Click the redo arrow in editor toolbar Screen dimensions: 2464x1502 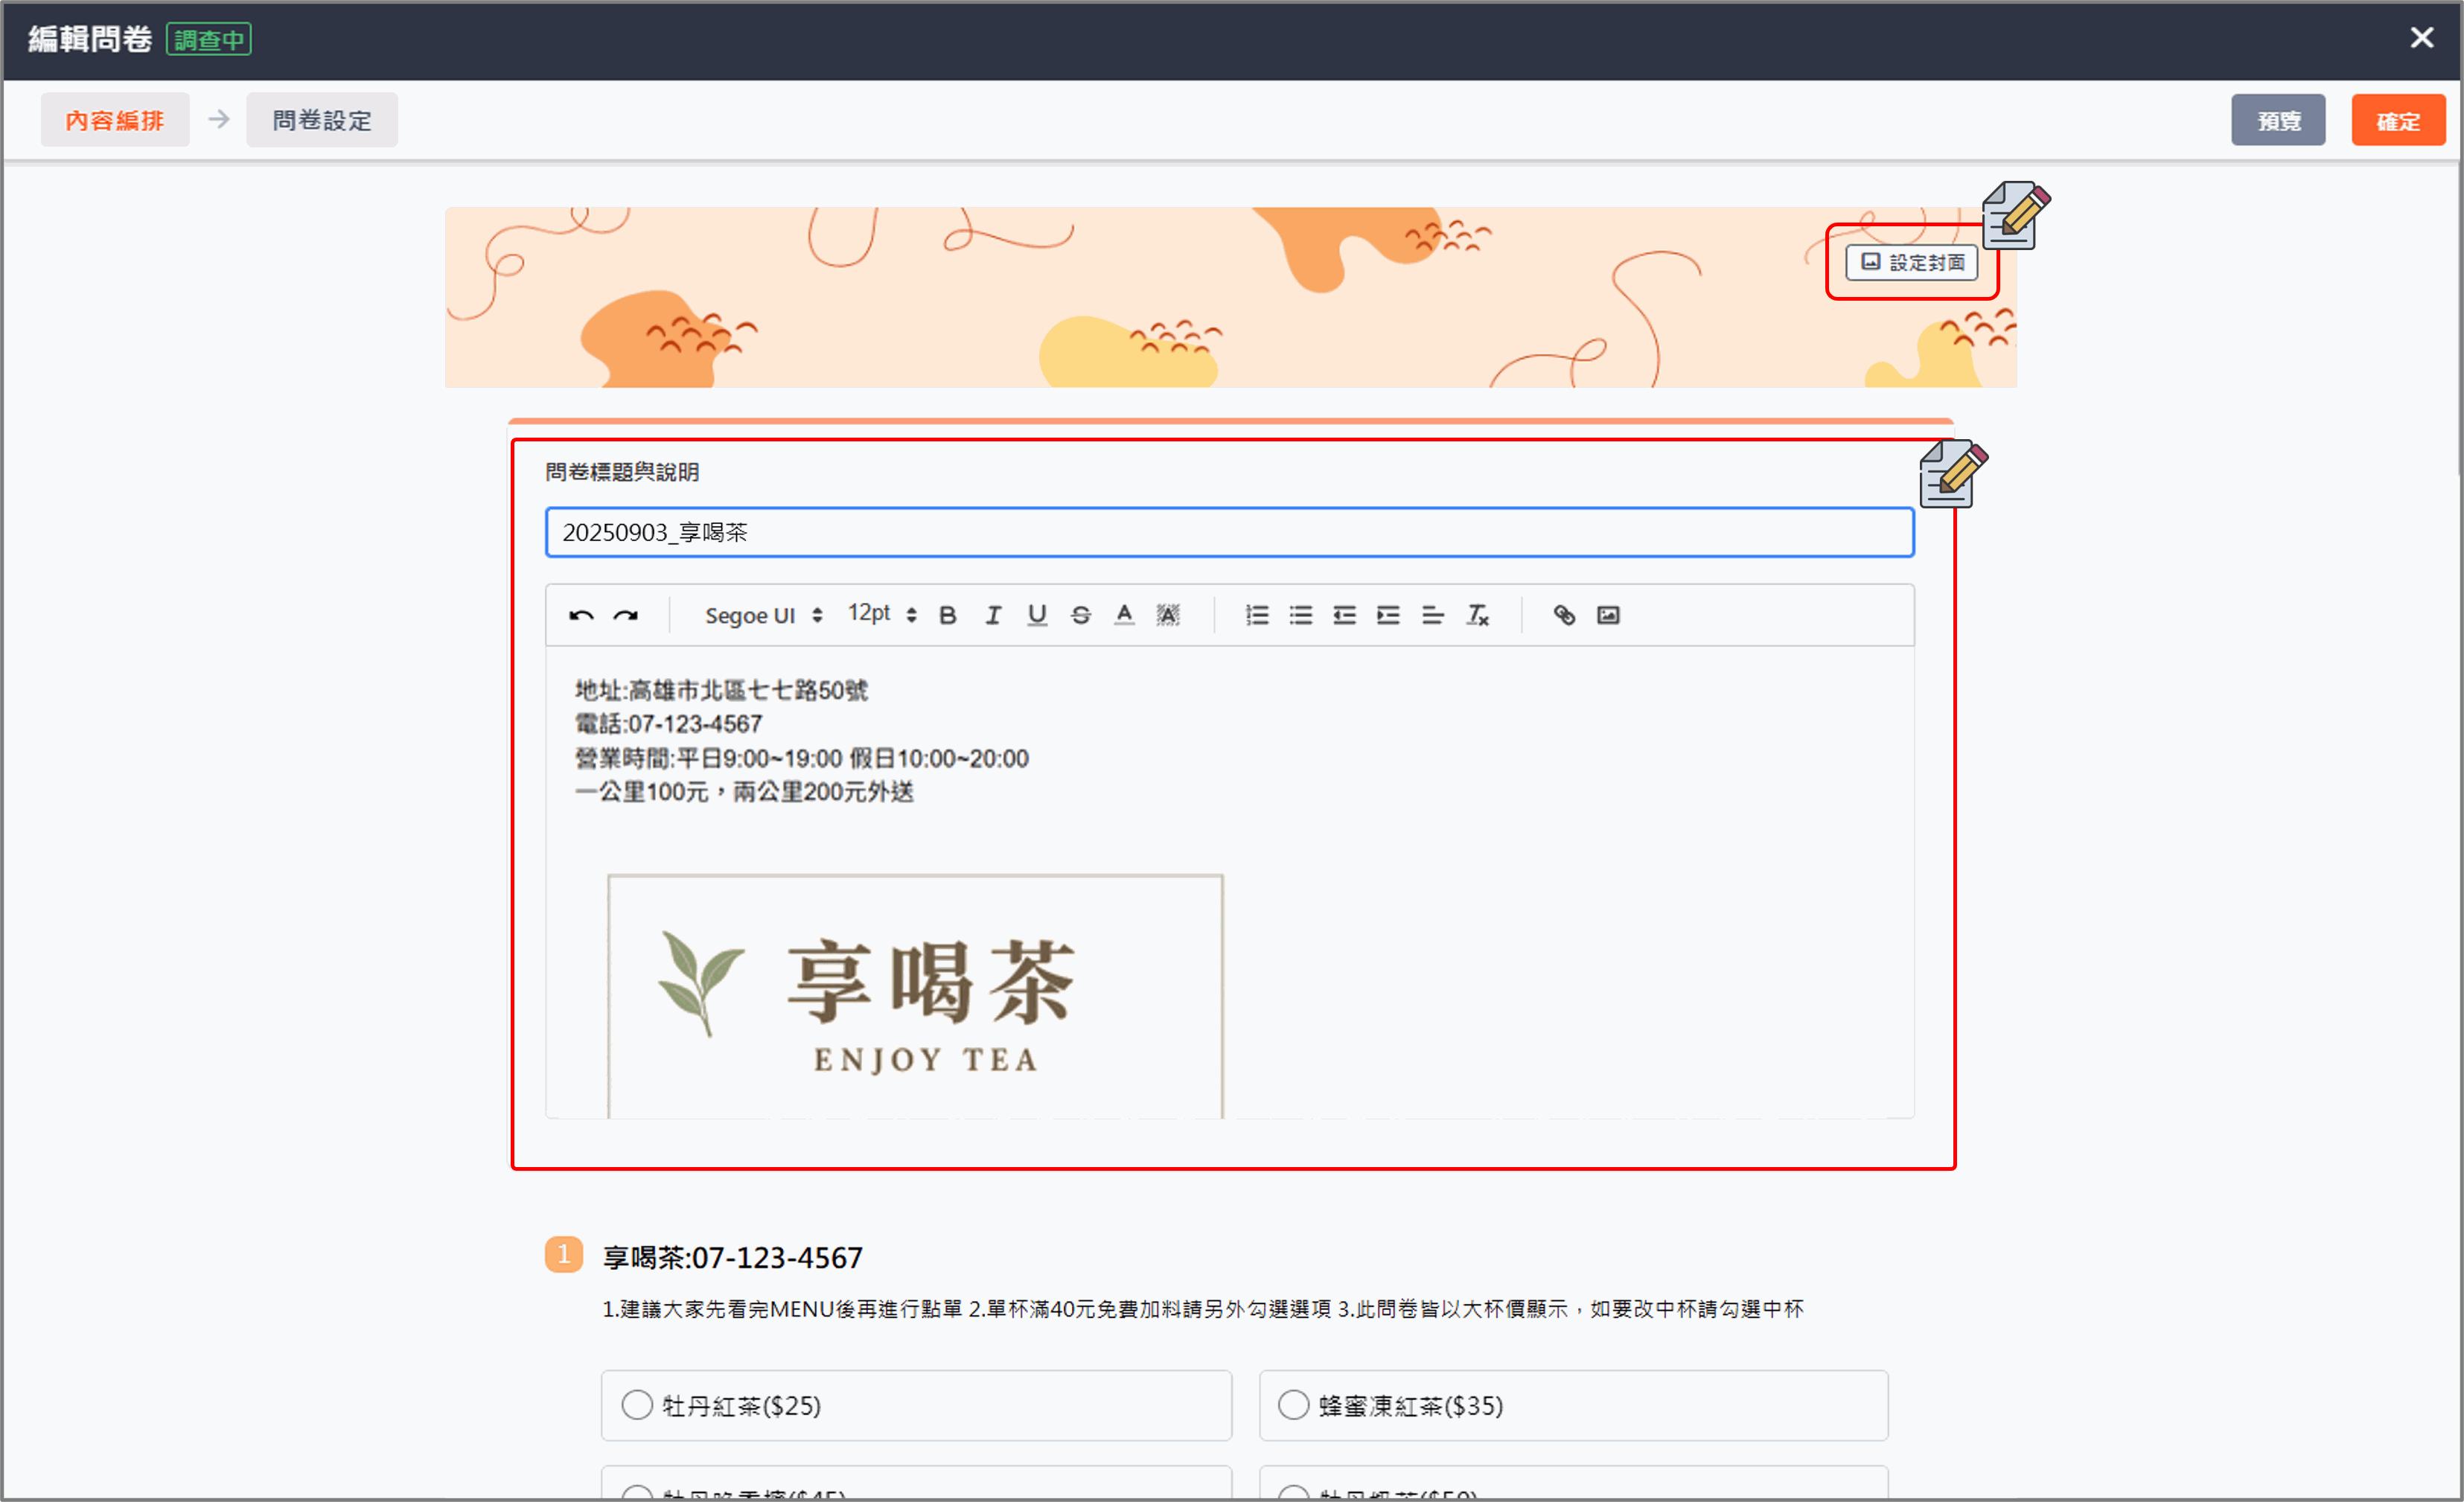(626, 615)
